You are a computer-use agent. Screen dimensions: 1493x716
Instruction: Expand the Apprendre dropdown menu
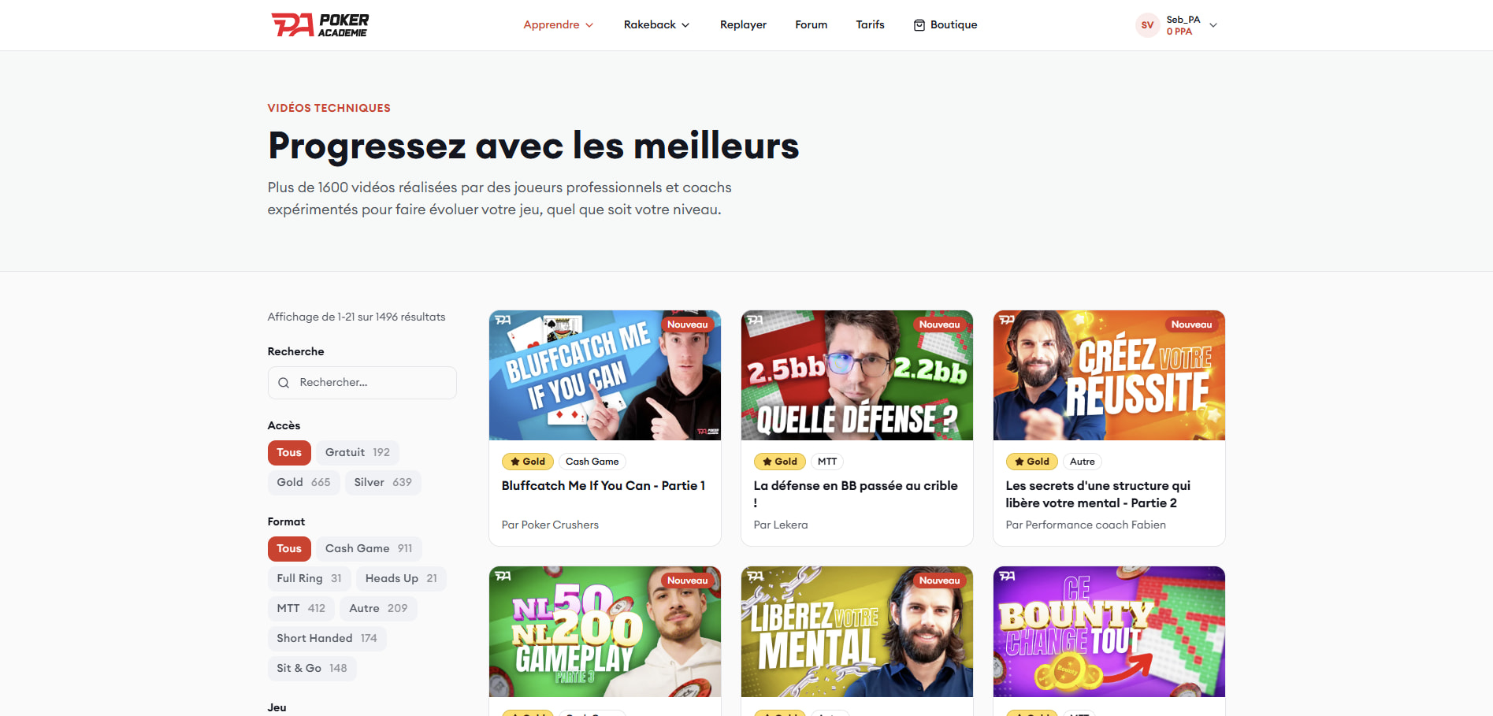[x=559, y=25]
